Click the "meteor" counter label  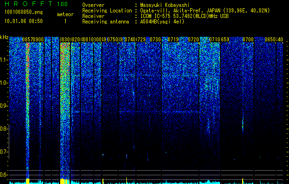coord(65,14)
